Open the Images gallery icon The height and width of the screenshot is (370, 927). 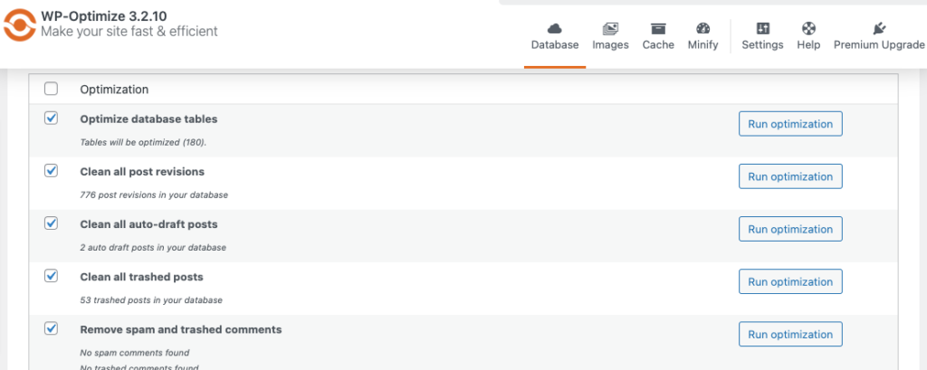pyautogui.click(x=610, y=28)
